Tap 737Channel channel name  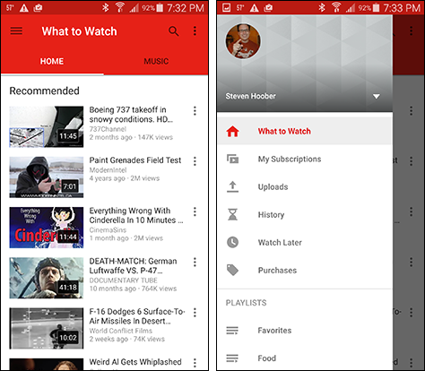[108, 129]
